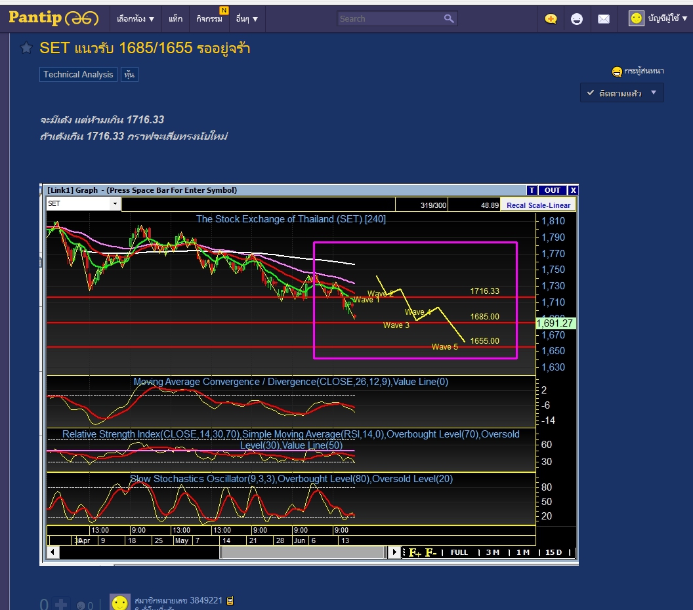Click the 1716.33 level label on chart
The width and height of the screenshot is (693, 610).
click(484, 291)
